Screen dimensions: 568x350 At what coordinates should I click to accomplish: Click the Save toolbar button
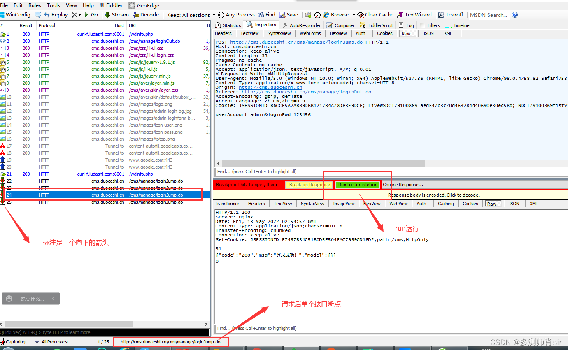(x=289, y=15)
